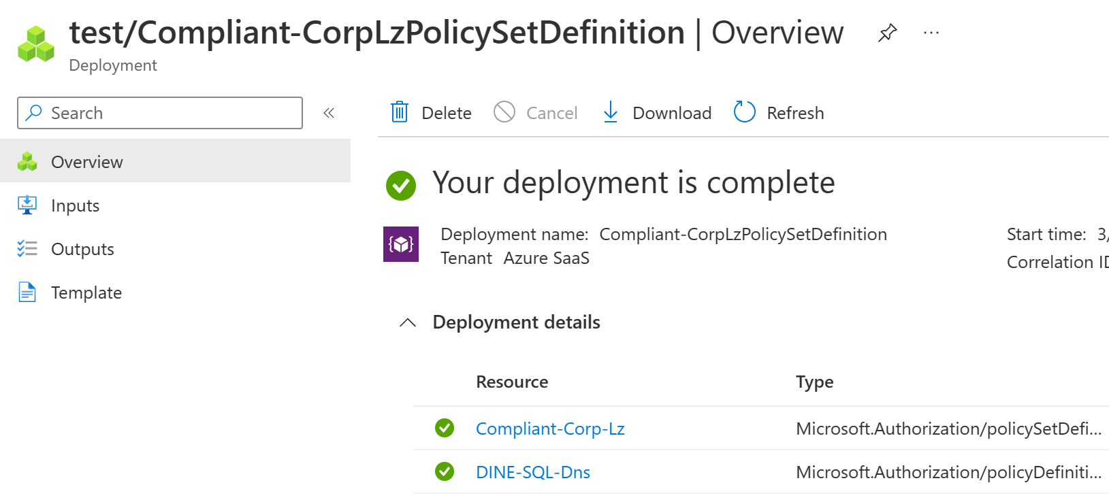The height and width of the screenshot is (502, 1109).
Task: Click the Start time label
Action: point(1046,234)
